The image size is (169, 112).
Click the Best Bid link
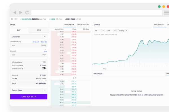pos(44,42)
